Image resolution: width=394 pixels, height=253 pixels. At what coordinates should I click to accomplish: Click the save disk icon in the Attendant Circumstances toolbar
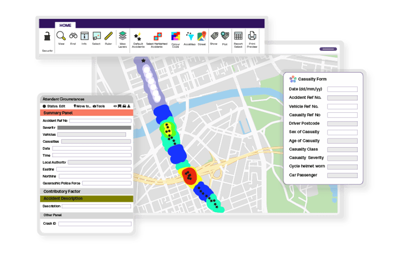point(119,106)
